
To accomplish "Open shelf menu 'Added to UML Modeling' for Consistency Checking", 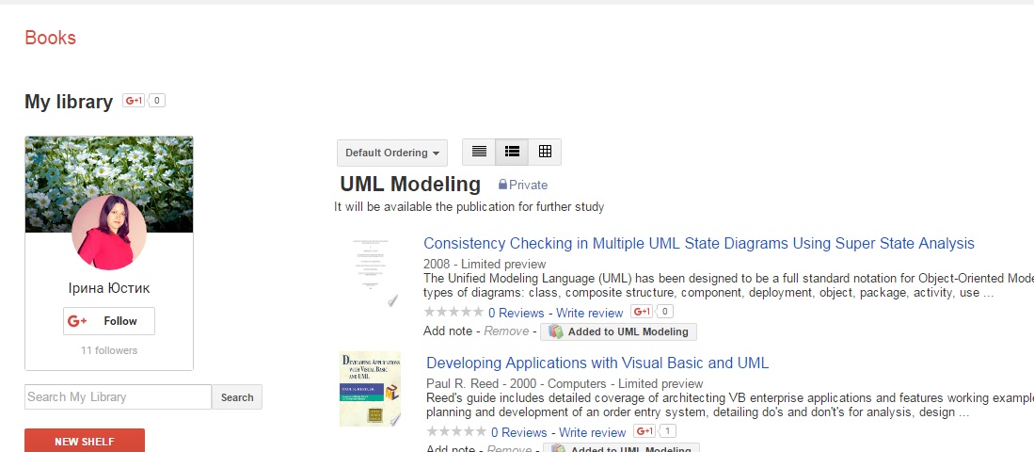I will point(618,331).
